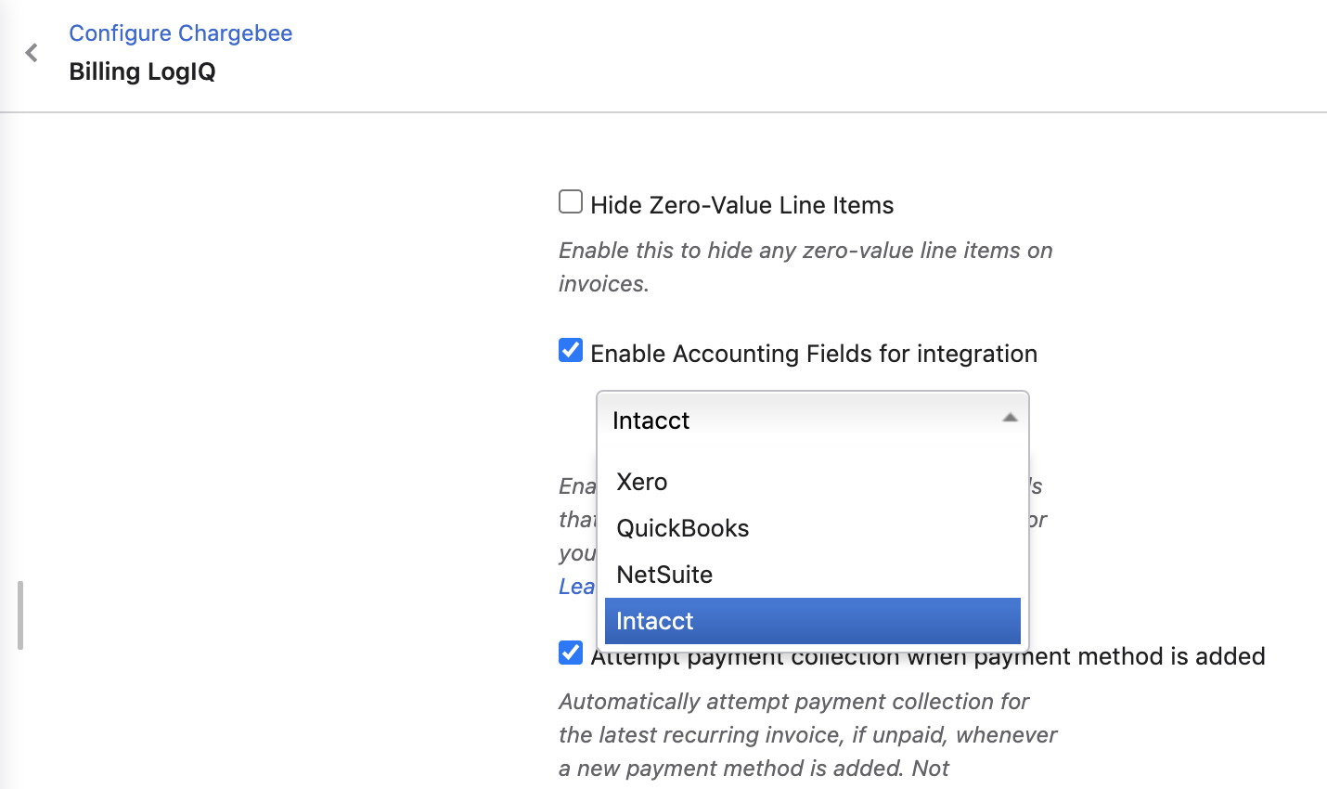Click the Hide Zero-Value Line Items label
Viewport: 1327px width, 789px height.
pyautogui.click(x=741, y=205)
